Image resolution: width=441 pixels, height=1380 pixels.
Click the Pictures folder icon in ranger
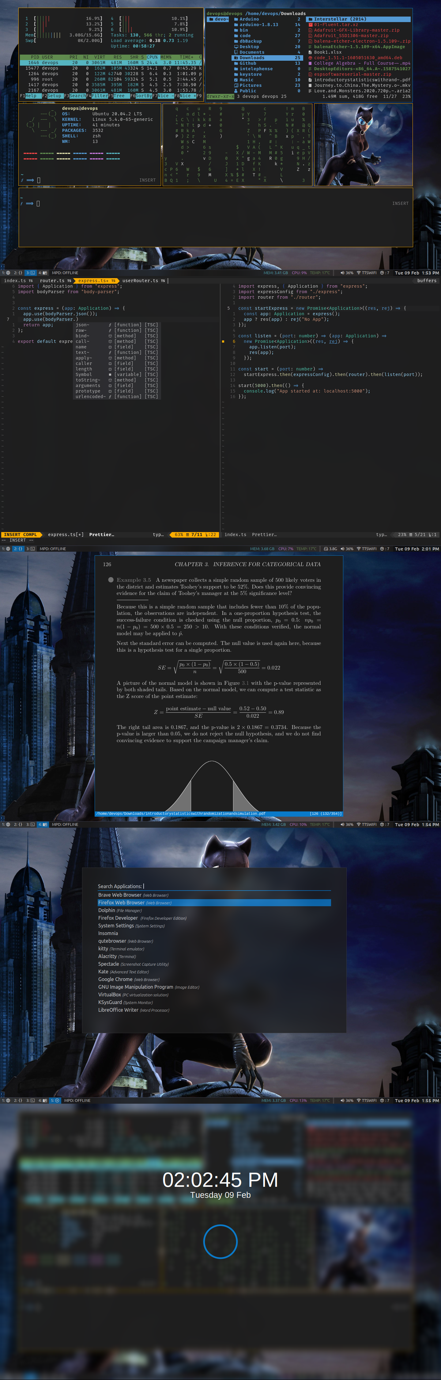coord(236,85)
